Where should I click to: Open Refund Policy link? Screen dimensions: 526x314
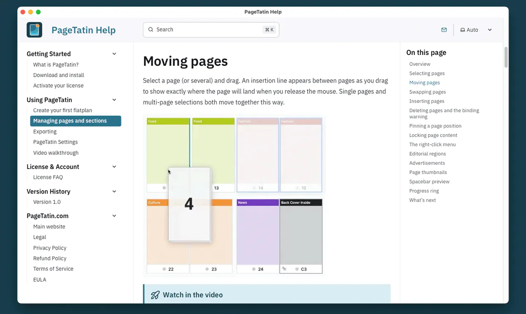pos(50,258)
